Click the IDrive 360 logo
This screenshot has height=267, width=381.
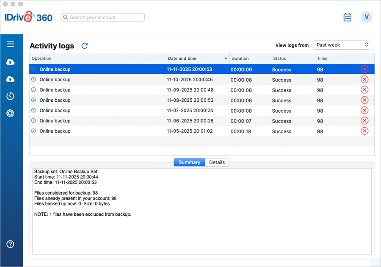click(28, 17)
